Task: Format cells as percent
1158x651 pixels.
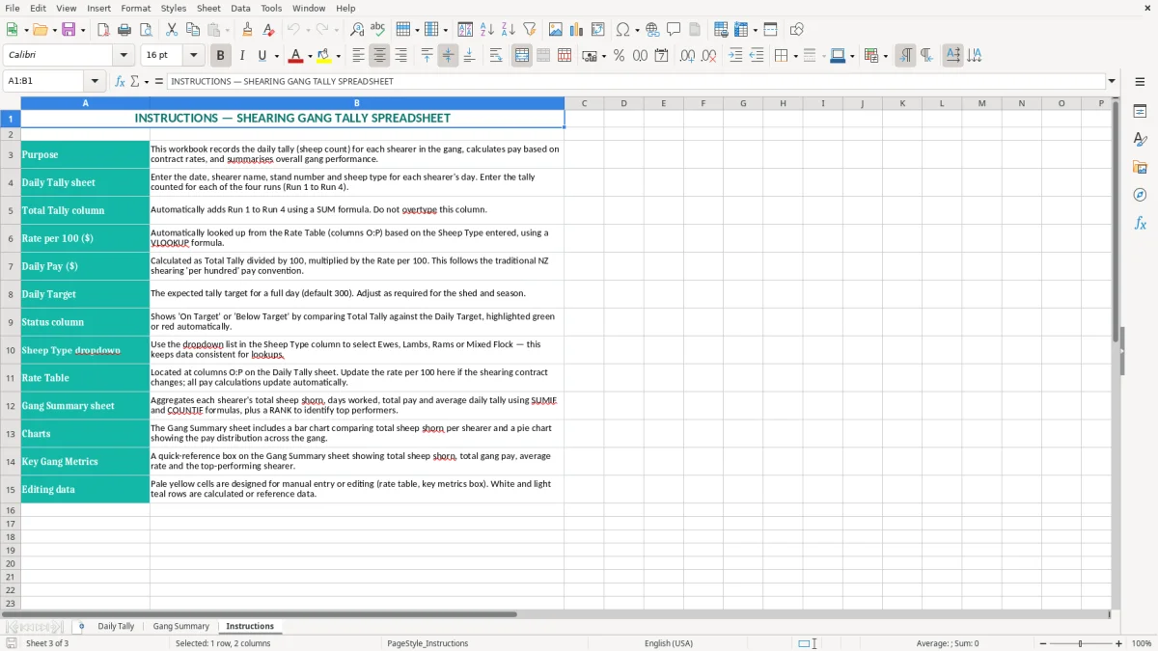Action: pyautogui.click(x=619, y=56)
